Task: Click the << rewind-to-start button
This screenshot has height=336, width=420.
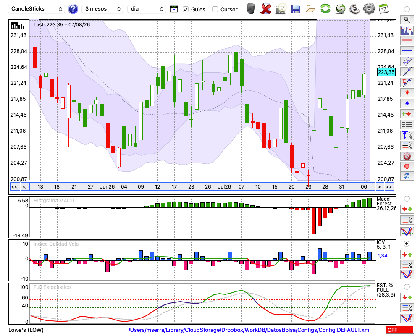Action: [14, 187]
